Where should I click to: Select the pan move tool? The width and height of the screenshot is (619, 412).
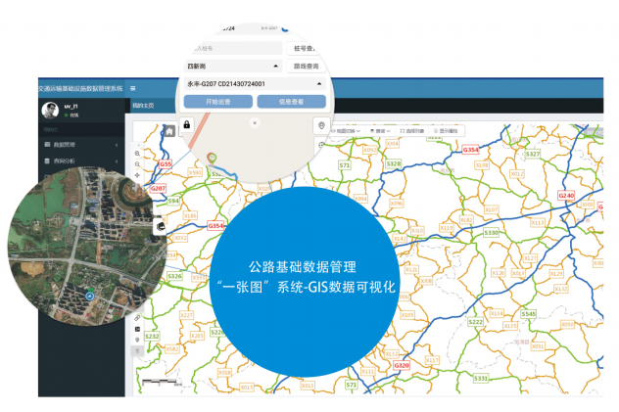click(137, 175)
